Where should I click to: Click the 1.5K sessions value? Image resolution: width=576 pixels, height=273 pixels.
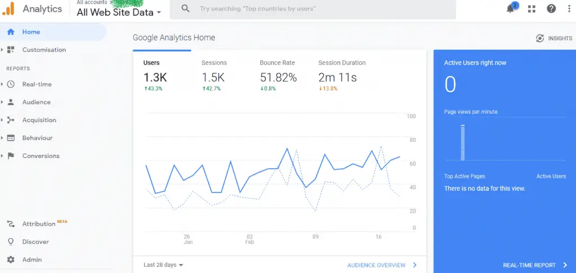213,78
